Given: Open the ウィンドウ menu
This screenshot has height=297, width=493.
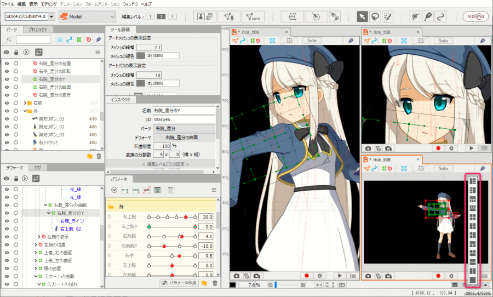Looking at the screenshot, I should click(130, 4).
